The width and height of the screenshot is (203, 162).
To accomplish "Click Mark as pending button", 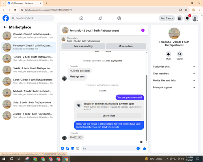I will coord(83,46).
